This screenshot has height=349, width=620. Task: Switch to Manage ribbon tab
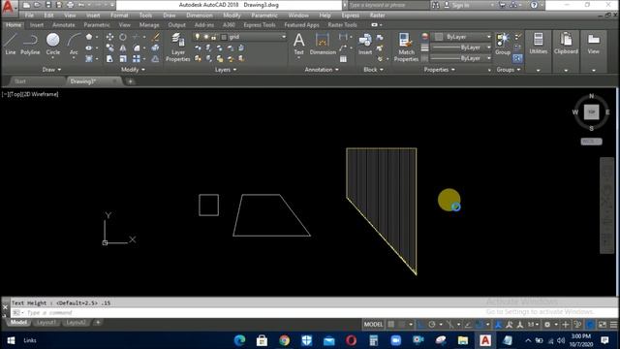click(149, 25)
